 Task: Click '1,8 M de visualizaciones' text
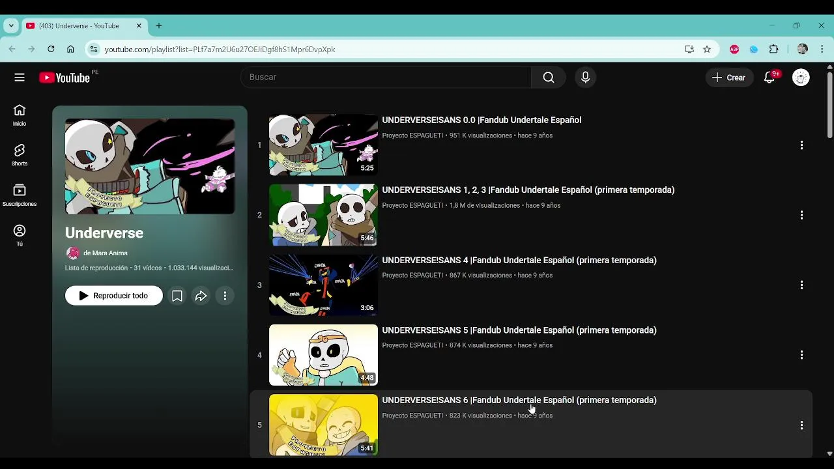(485, 205)
